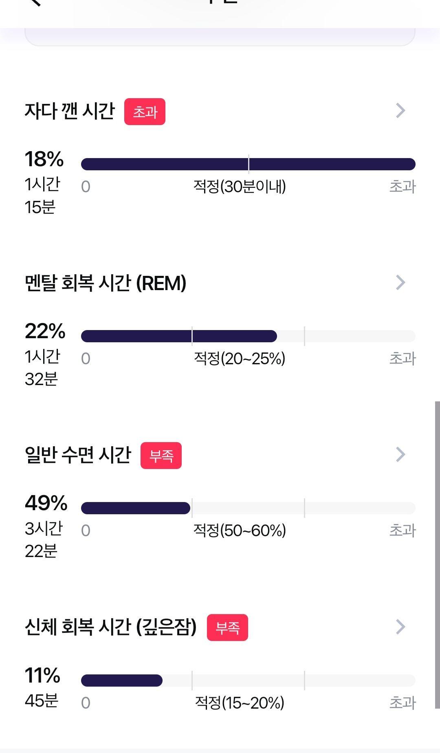Expand 일반 수면 시간 chevron
Screen dimensions: 440x753
pyautogui.click(x=400, y=454)
